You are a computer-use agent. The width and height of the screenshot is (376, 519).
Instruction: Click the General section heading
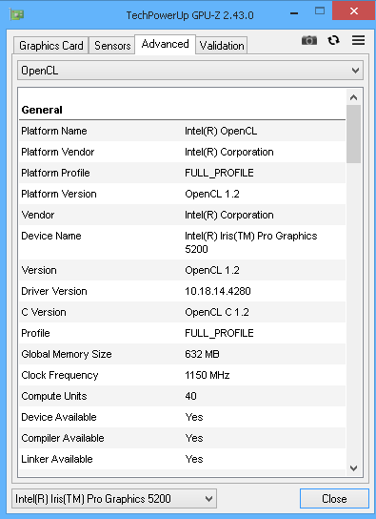(x=42, y=110)
